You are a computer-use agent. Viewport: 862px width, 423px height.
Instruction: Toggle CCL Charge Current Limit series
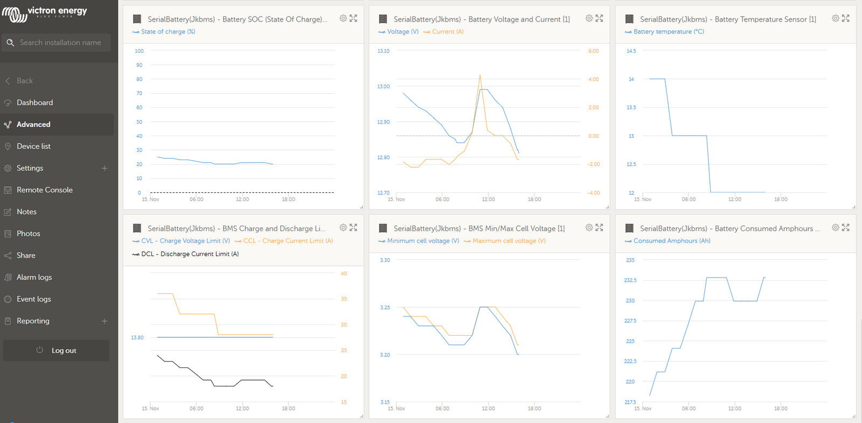tap(284, 241)
